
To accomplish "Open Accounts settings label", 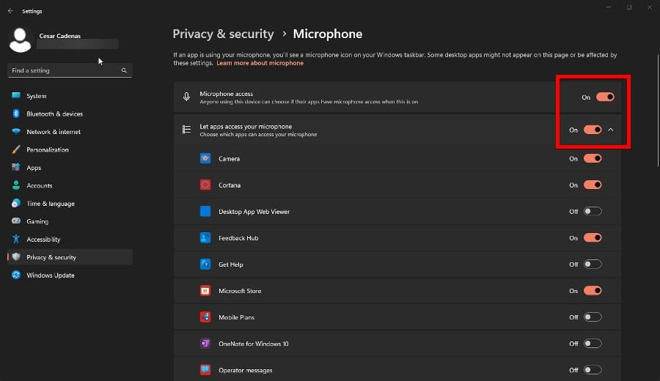I will [39, 185].
